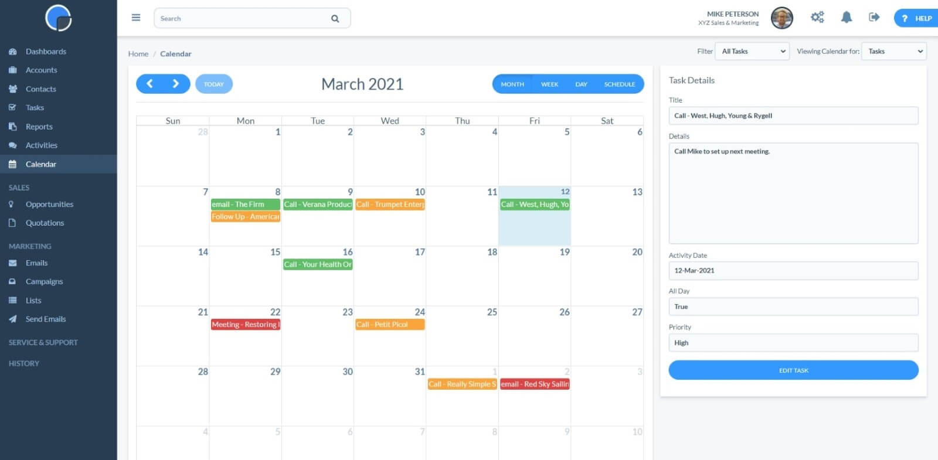
Task: Click the Accounts briefcase icon
Action: (12, 70)
